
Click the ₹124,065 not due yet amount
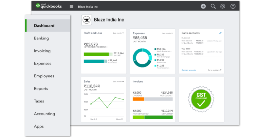click(x=167, y=93)
